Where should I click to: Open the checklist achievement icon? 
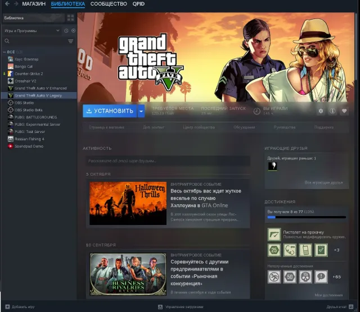click(x=321, y=250)
